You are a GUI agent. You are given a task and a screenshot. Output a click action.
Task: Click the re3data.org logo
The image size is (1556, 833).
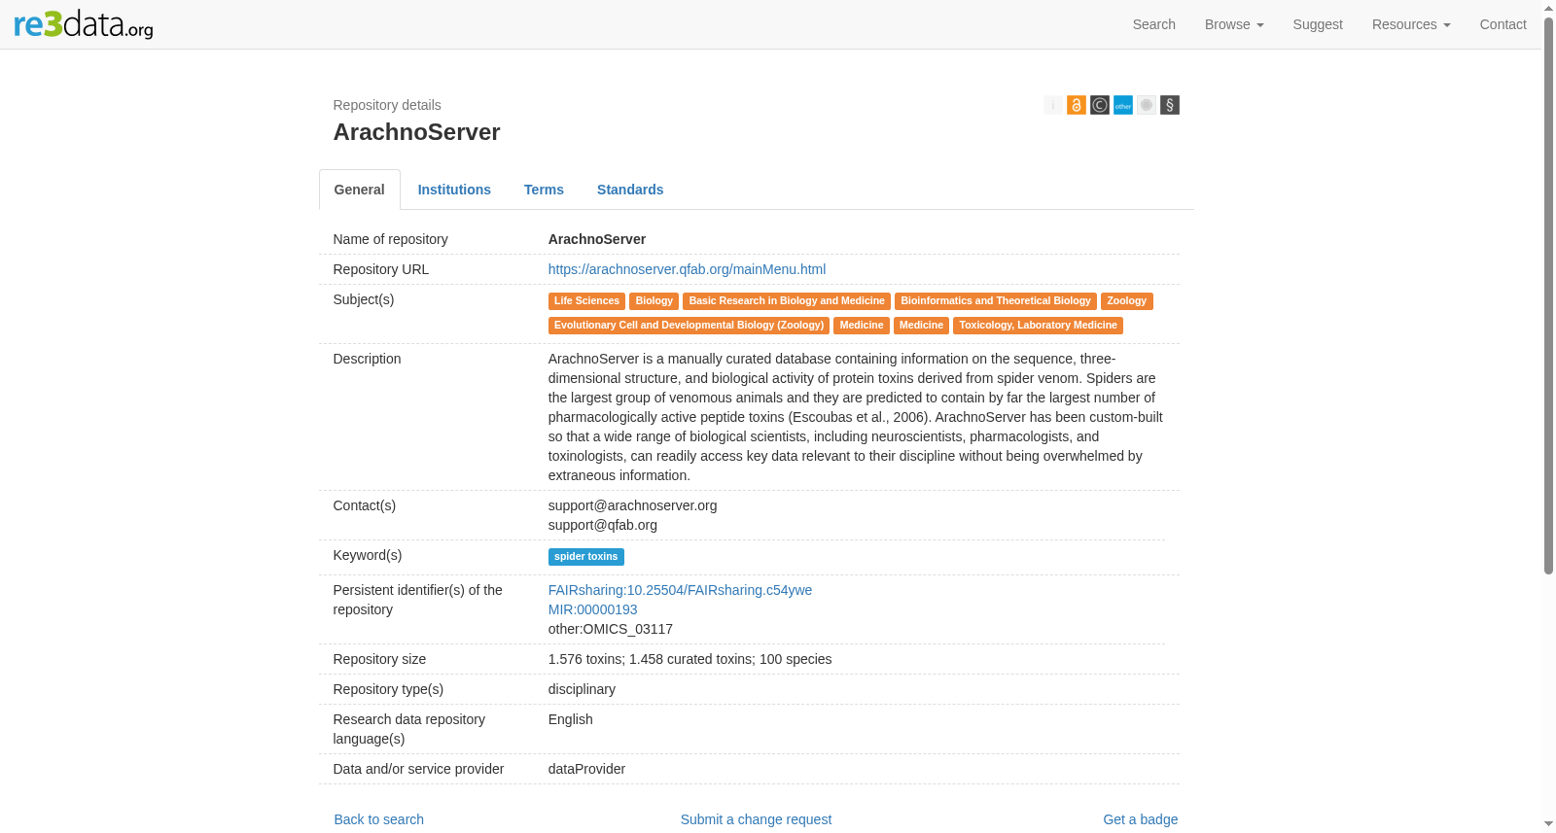84,24
